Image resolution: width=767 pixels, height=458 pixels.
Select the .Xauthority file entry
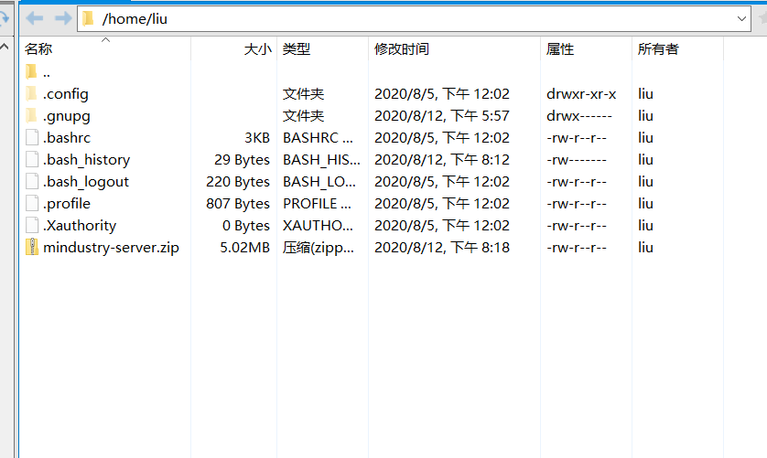coord(80,225)
